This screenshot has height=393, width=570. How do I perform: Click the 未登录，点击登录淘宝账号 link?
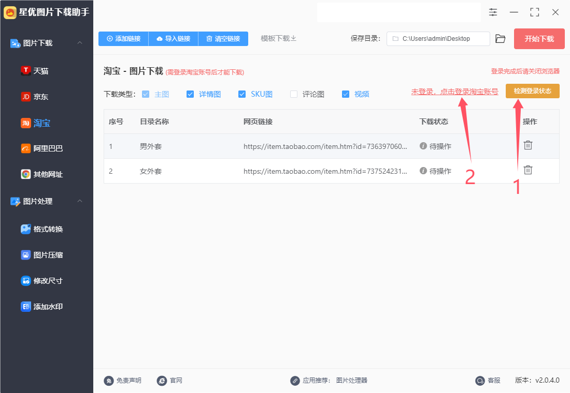455,92
